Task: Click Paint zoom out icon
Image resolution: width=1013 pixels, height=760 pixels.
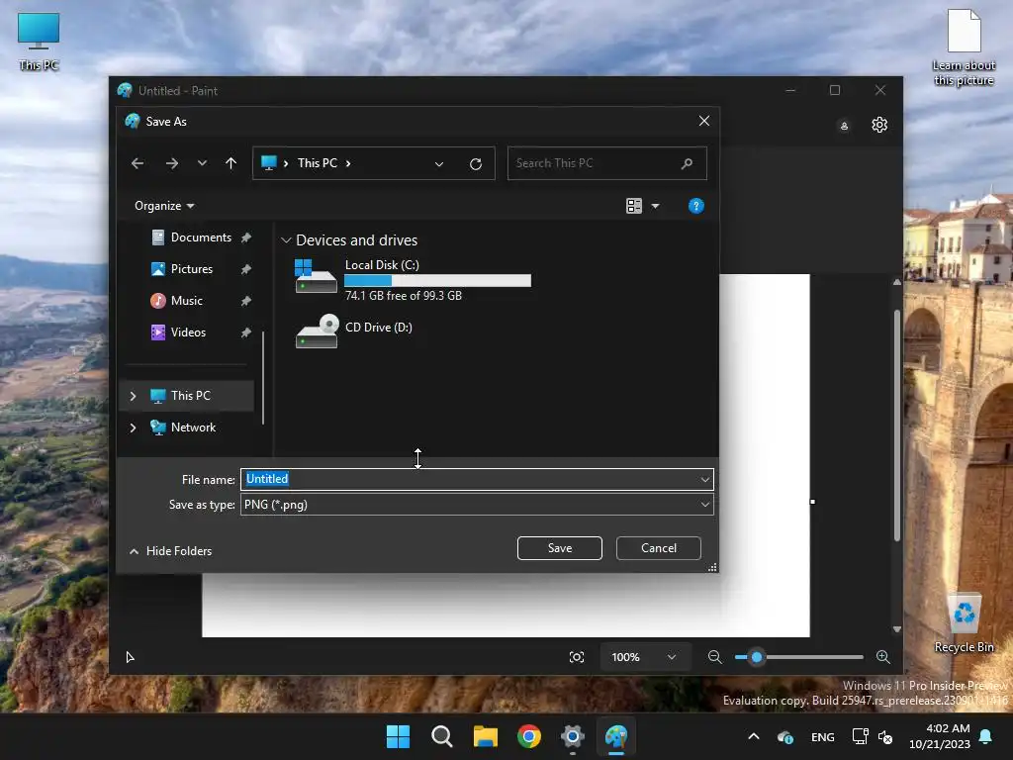Action: (x=714, y=657)
